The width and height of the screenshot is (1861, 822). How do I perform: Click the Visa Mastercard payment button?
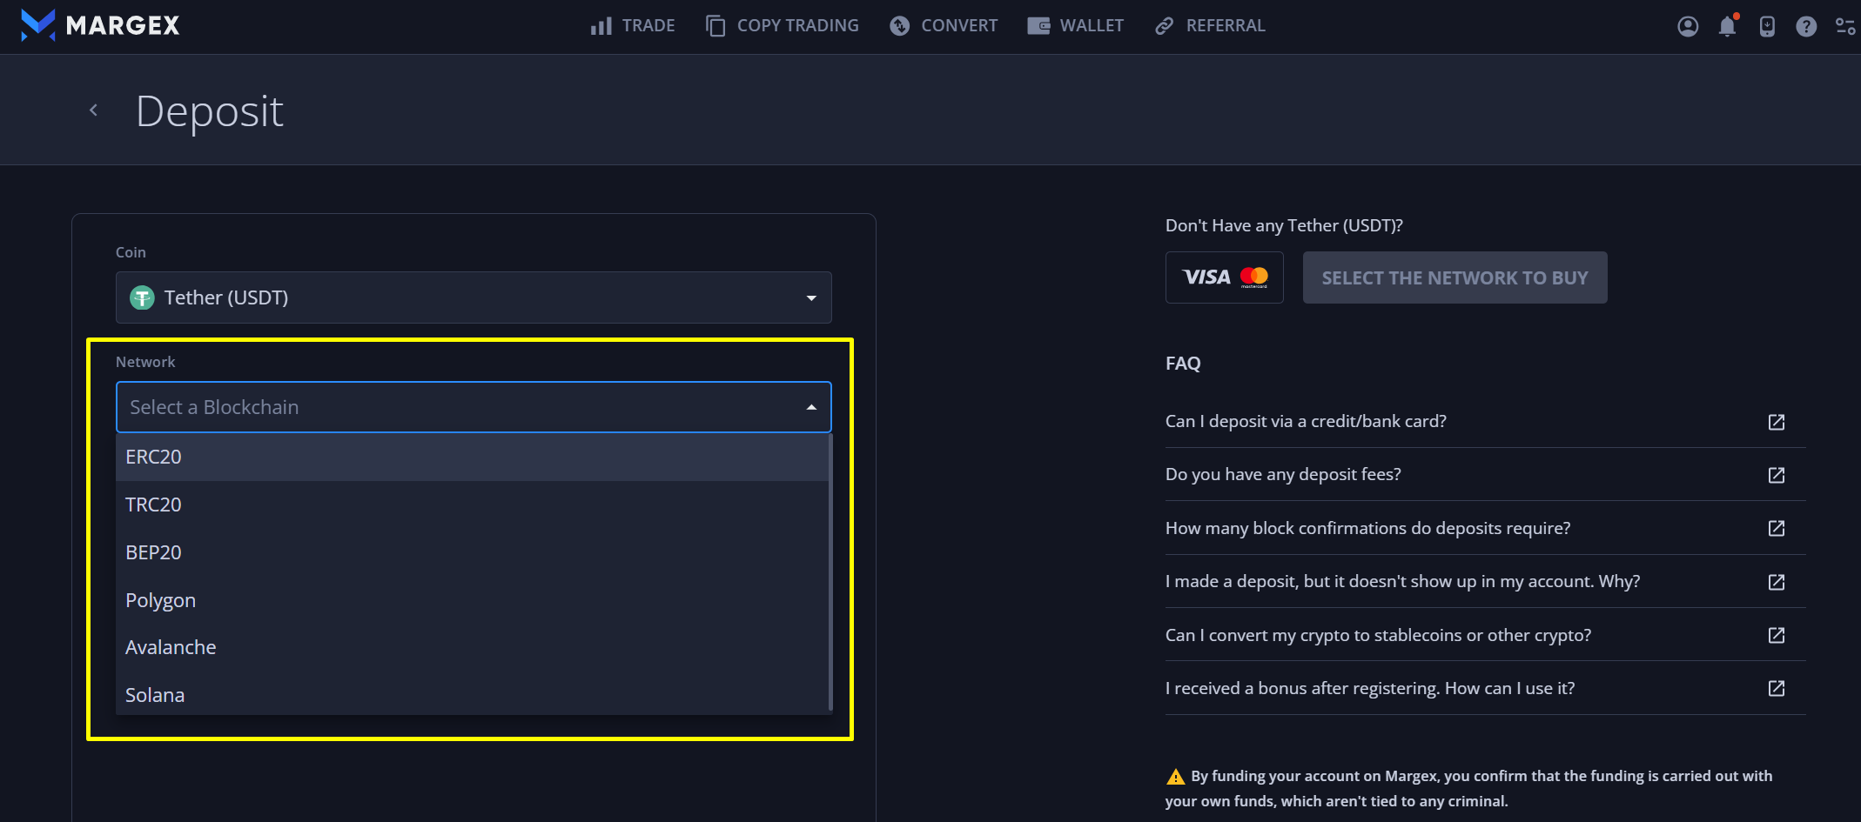click(x=1224, y=277)
